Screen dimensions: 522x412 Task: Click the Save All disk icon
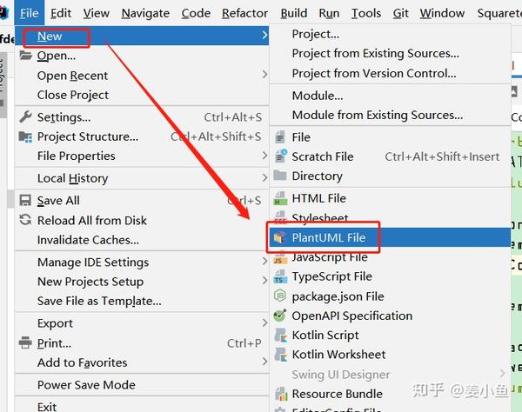(x=24, y=201)
